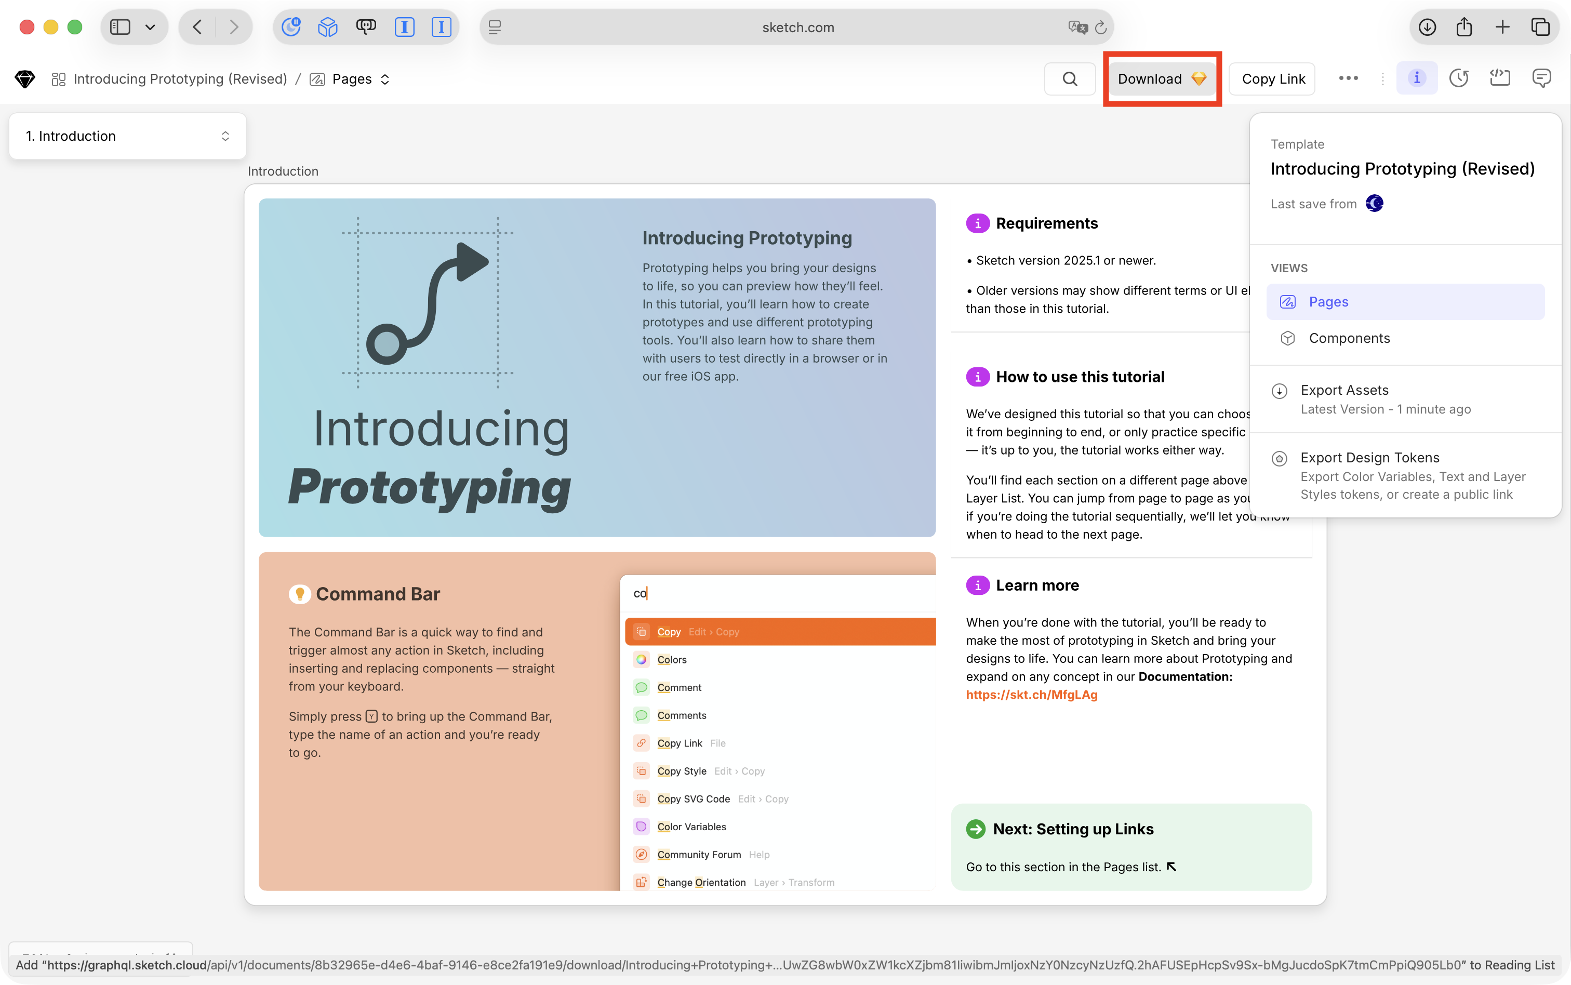Click Export Design Tokens option
Image resolution: width=1571 pixels, height=985 pixels.
(x=1369, y=457)
